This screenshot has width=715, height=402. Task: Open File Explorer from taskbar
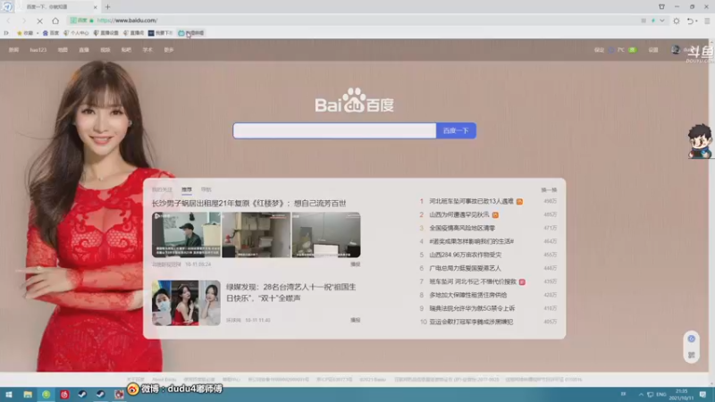(x=28, y=394)
